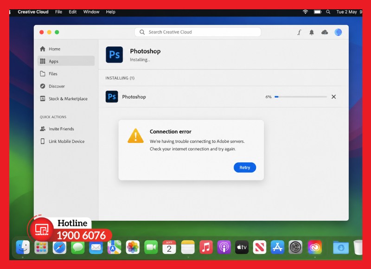Open Calendar from the Dock
Image resolution: width=371 pixels, height=269 pixels.
pos(169,247)
